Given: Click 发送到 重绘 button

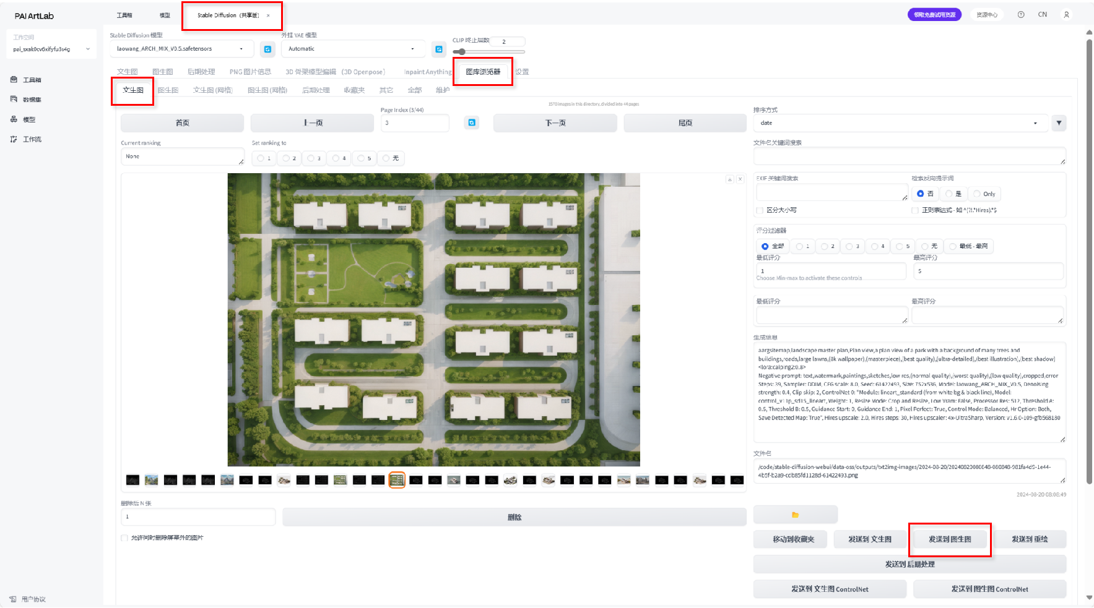Looking at the screenshot, I should tap(1030, 539).
